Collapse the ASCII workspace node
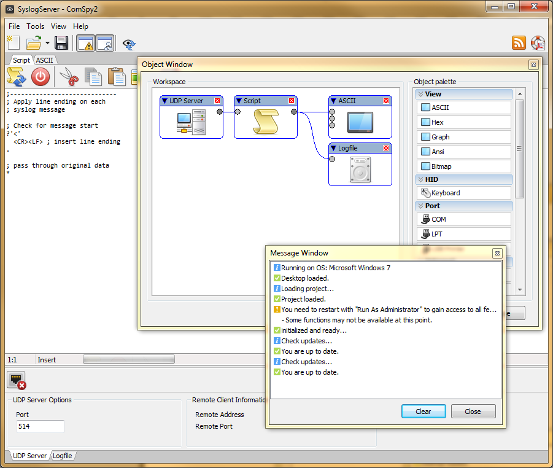This screenshot has width=553, height=468. click(333, 101)
